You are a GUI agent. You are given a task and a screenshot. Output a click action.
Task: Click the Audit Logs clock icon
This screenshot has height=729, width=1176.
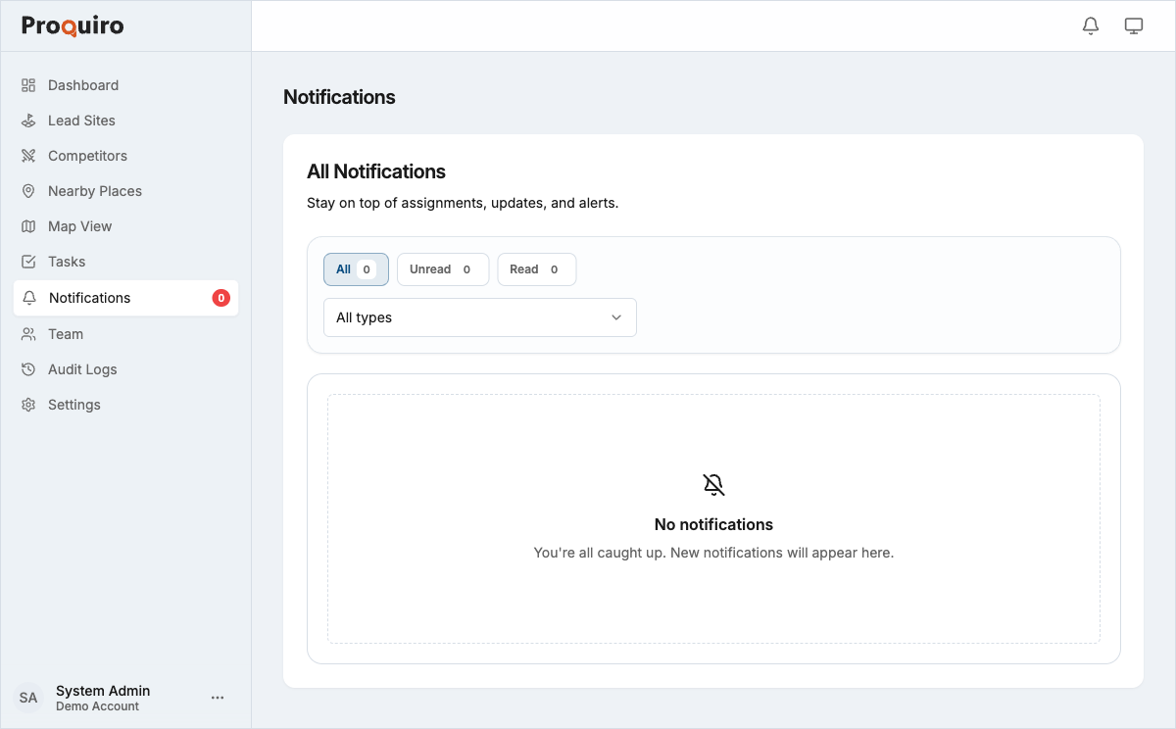coord(29,369)
